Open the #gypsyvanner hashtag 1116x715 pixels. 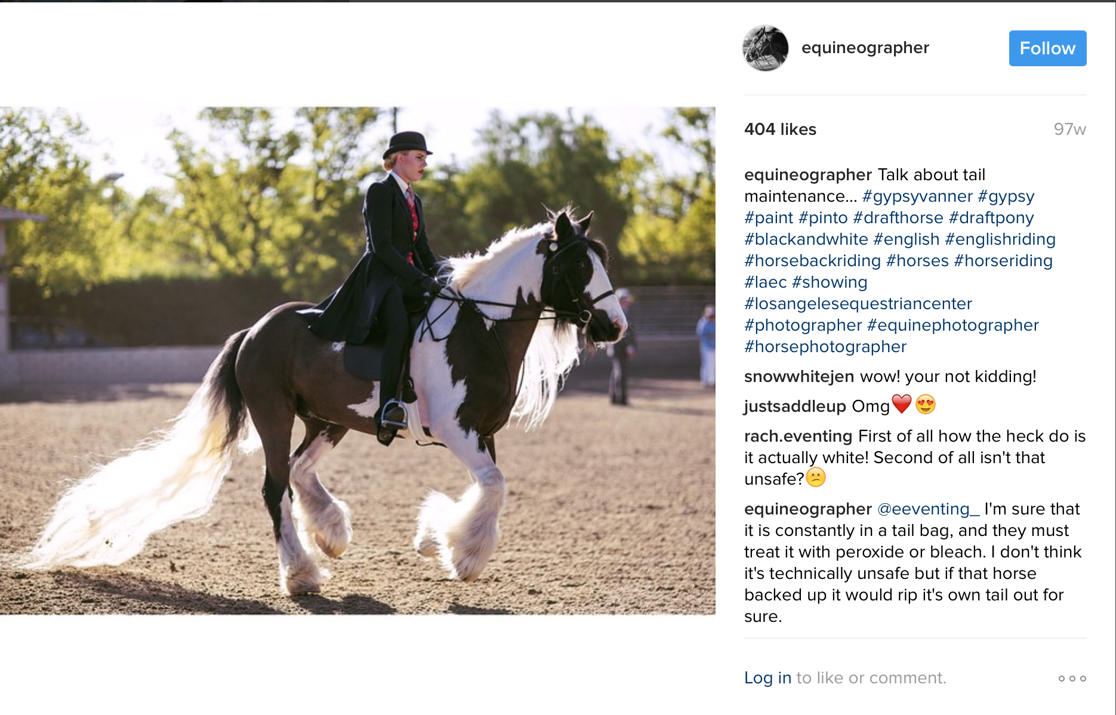pyautogui.click(x=917, y=196)
